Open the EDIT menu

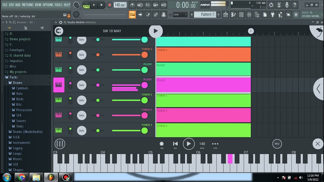pyautogui.click(x=12, y=5)
